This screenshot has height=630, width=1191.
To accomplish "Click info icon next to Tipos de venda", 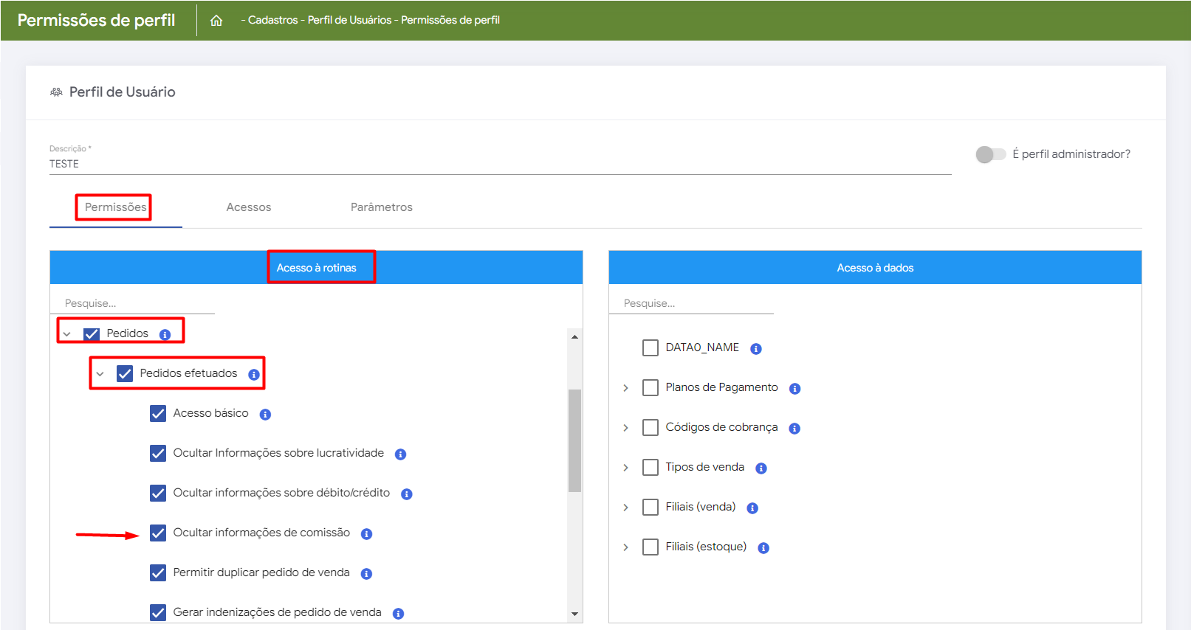I will tap(761, 468).
